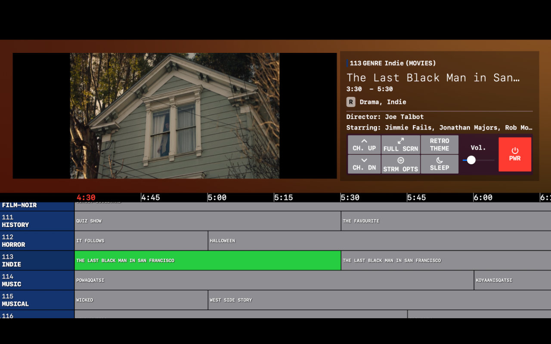Click the 113 GENRE Indie (MOVIES) label

point(393,63)
